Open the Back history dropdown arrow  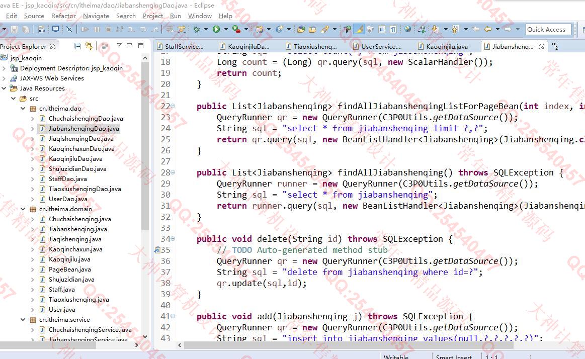pos(497,29)
